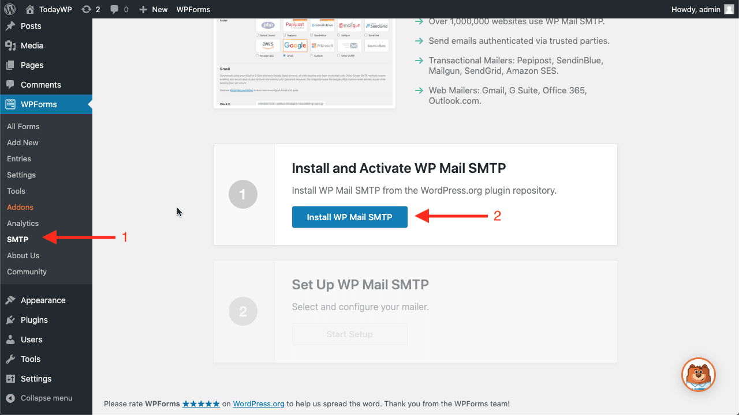Image resolution: width=739 pixels, height=415 pixels.
Task: Open Settings under WPForms
Action: 21,175
